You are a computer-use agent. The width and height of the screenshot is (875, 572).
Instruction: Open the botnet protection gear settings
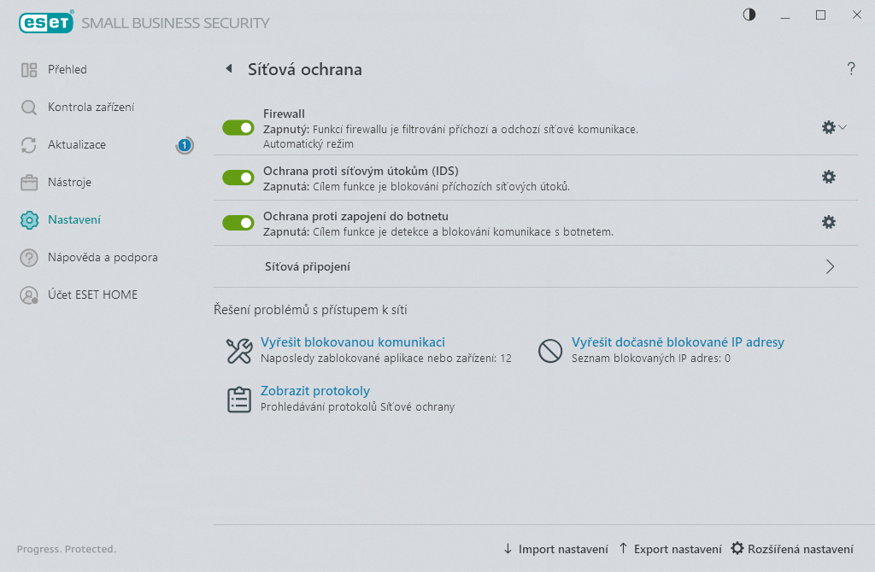tap(829, 223)
